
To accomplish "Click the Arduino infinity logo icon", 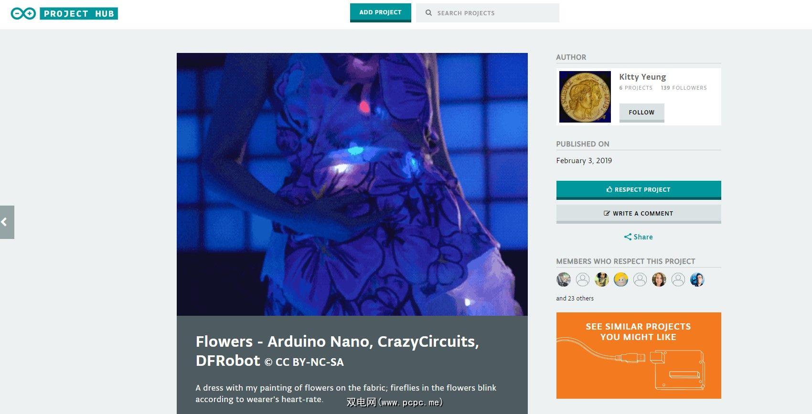I will coord(23,13).
